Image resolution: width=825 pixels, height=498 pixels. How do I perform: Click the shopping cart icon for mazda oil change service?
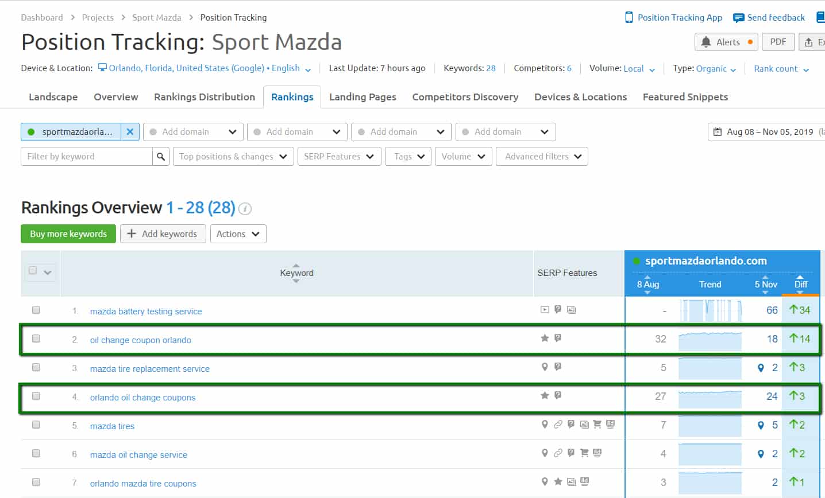(x=584, y=453)
